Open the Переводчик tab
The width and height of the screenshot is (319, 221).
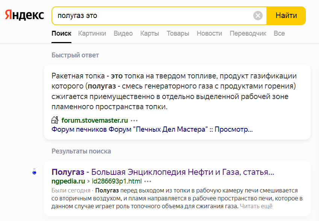(248, 33)
